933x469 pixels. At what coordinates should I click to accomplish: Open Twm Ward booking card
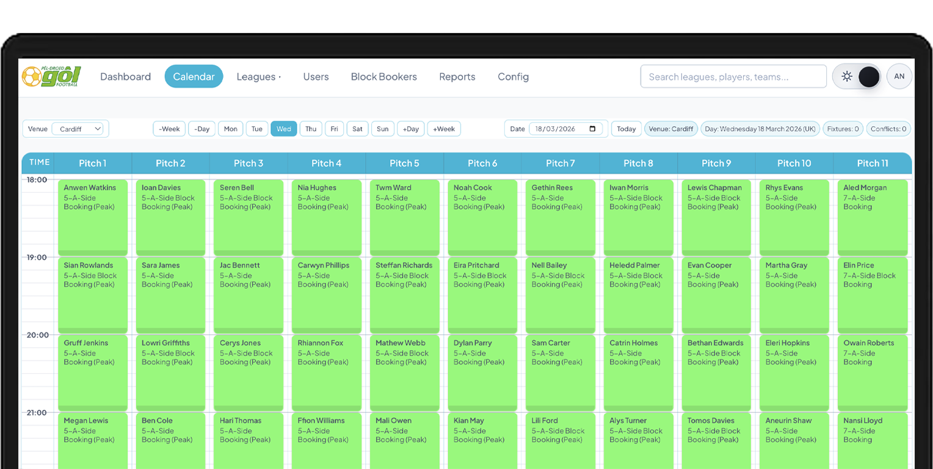click(x=405, y=217)
